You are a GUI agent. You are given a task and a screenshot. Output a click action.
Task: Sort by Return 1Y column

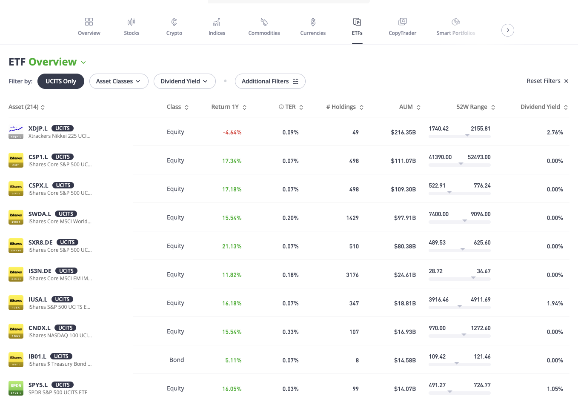(x=229, y=107)
